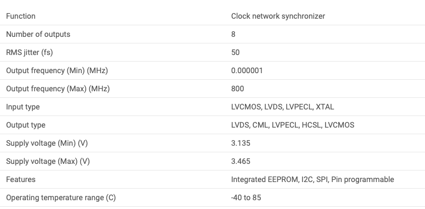Click Supply voltage (Min) (V) label
The image size is (425, 209).
point(47,143)
